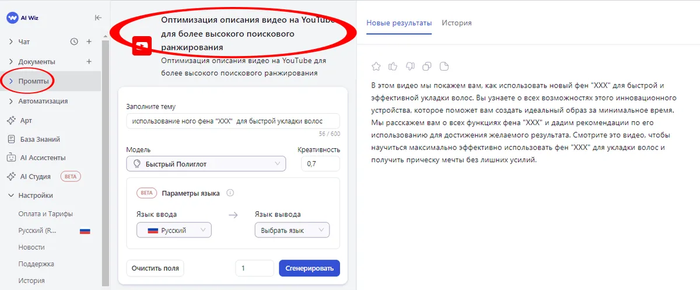Collapse the sidebar with the arrow icon

(98, 18)
